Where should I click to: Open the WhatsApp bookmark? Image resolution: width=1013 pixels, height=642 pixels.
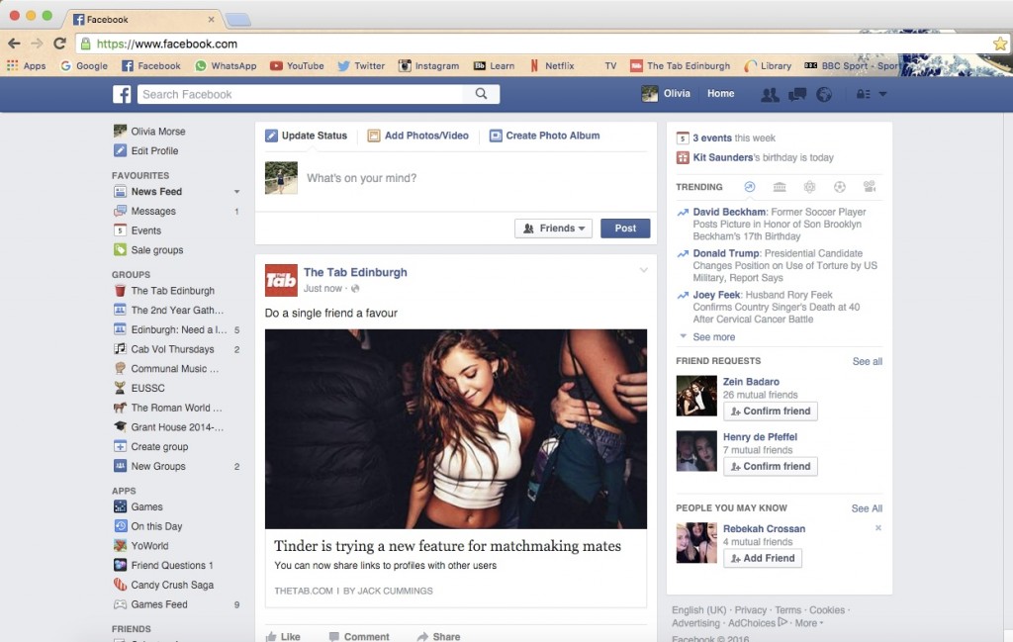tap(226, 66)
